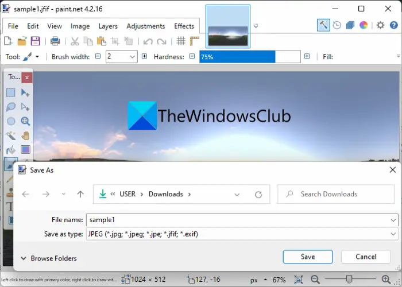Open the Adjustments menu
The width and height of the screenshot is (402, 287).
146,26
